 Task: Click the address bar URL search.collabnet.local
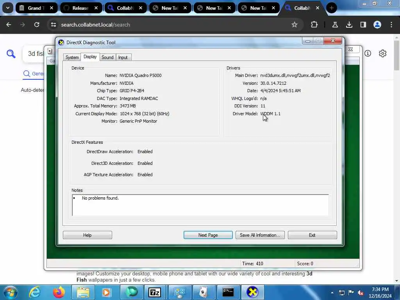(x=96, y=25)
